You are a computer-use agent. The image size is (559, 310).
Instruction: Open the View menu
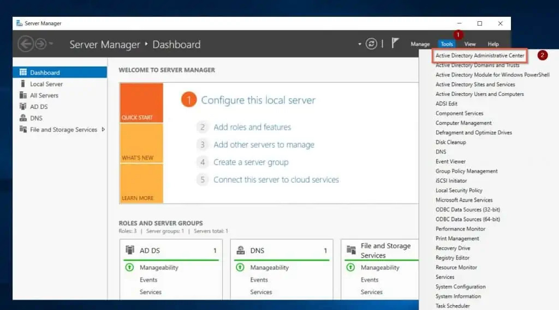click(470, 44)
